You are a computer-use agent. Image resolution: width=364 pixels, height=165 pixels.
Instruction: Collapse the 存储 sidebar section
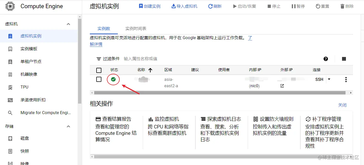tap(68, 126)
